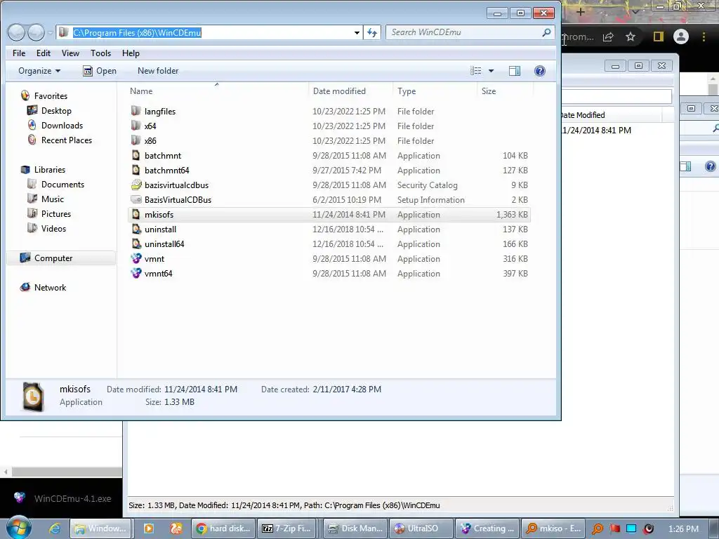Switch to the Disk Management taskbar button
Viewport: 719px width, 539px height.
[355, 528]
